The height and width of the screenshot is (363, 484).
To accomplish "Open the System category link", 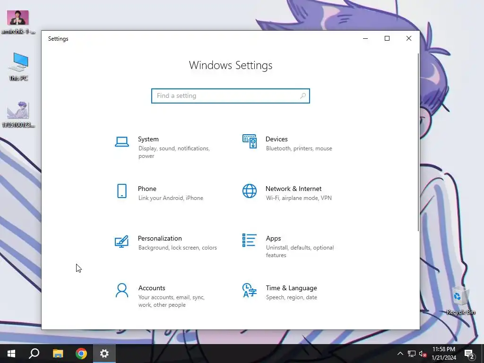I will tap(148, 139).
